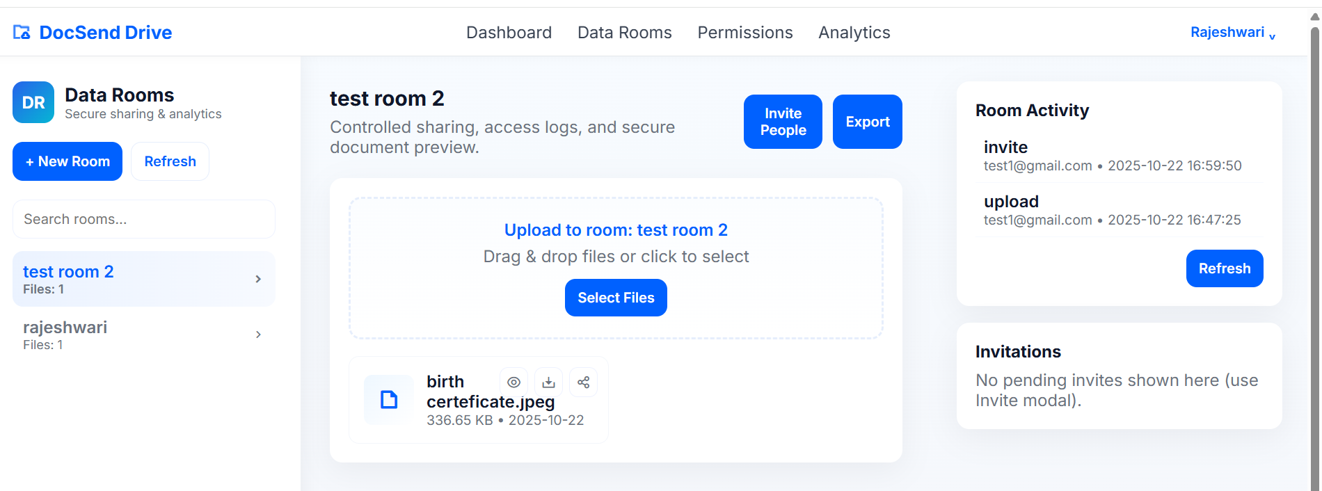Share the birth certeficate.jpeg file
The height and width of the screenshot is (491, 1322).
[x=583, y=383]
